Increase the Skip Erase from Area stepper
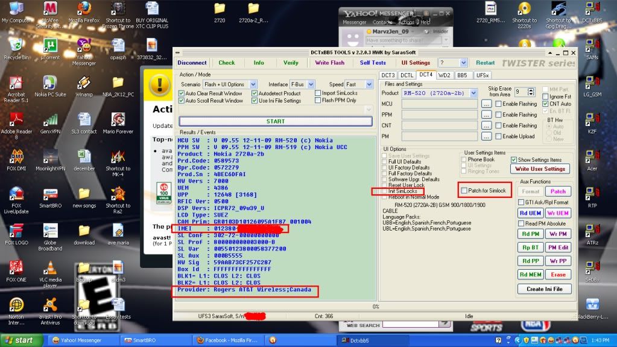The height and width of the screenshot is (347, 617). [531, 90]
